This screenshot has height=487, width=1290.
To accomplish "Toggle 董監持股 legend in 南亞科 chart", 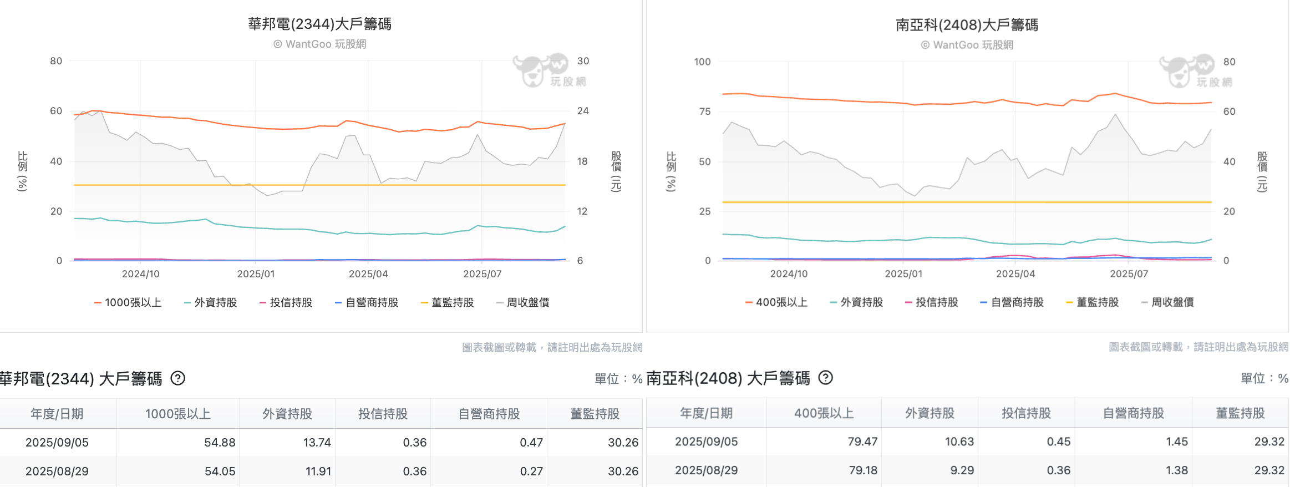I will pyautogui.click(x=1093, y=302).
